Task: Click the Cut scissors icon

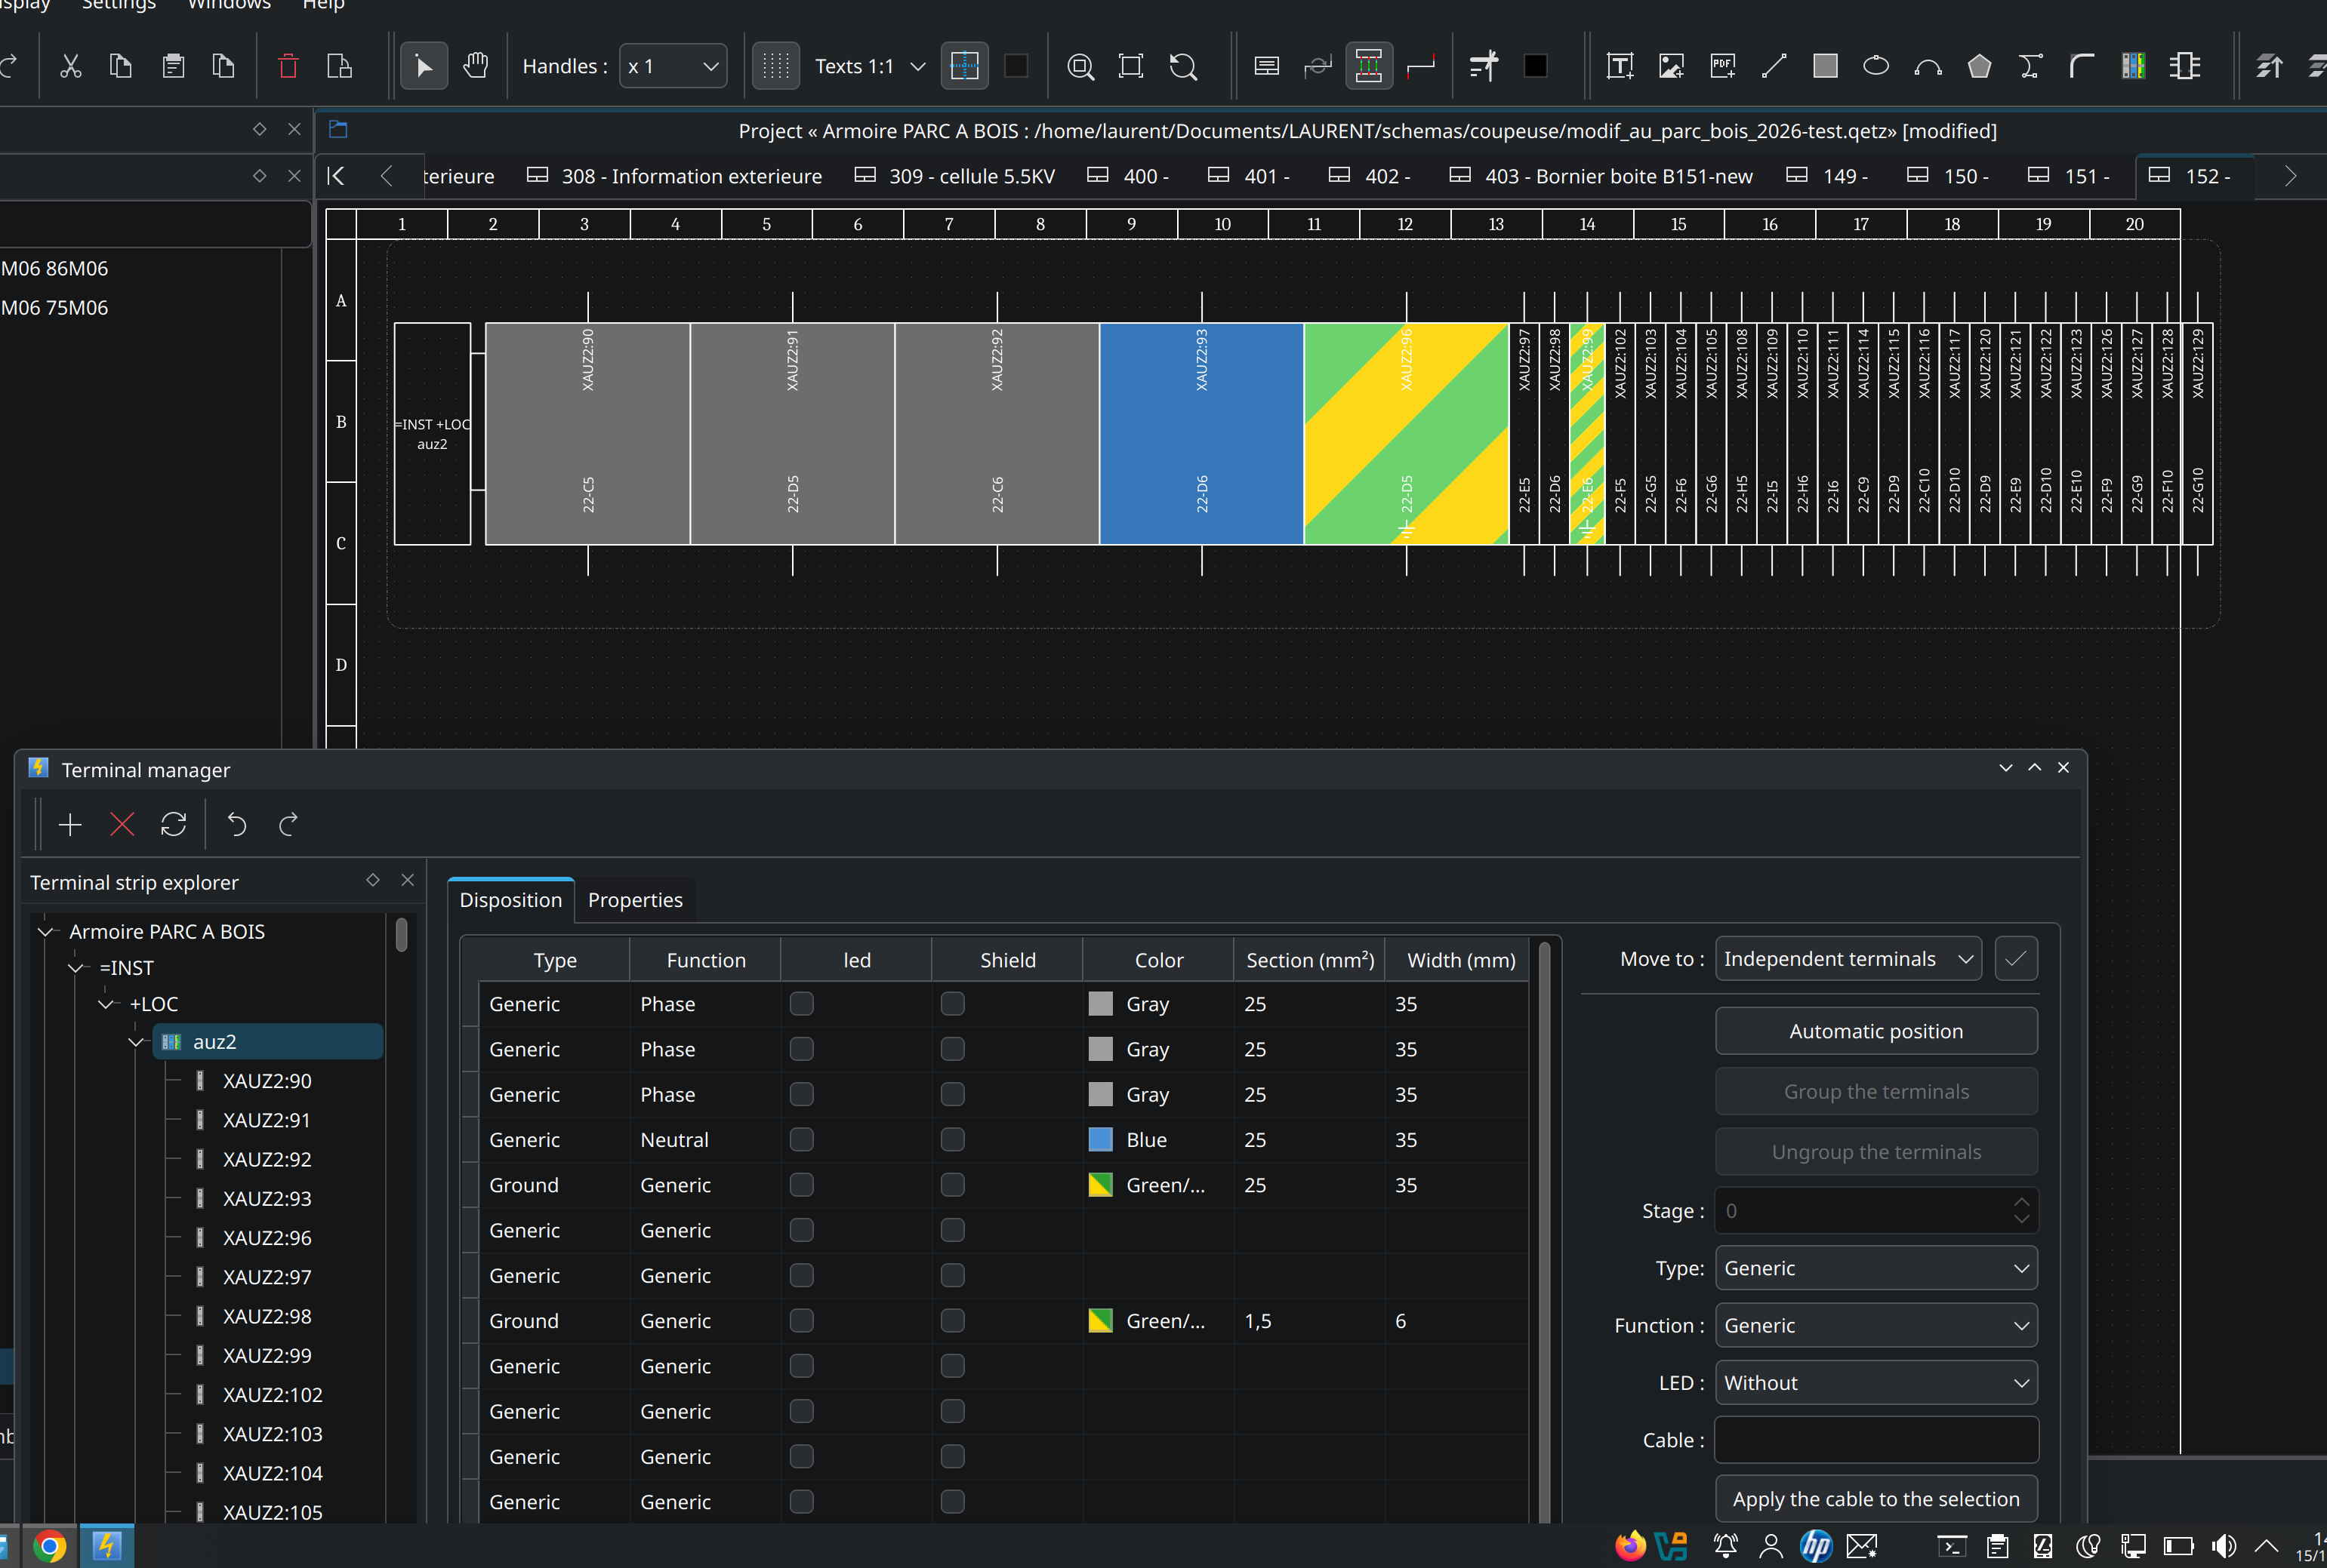Action: 70,66
